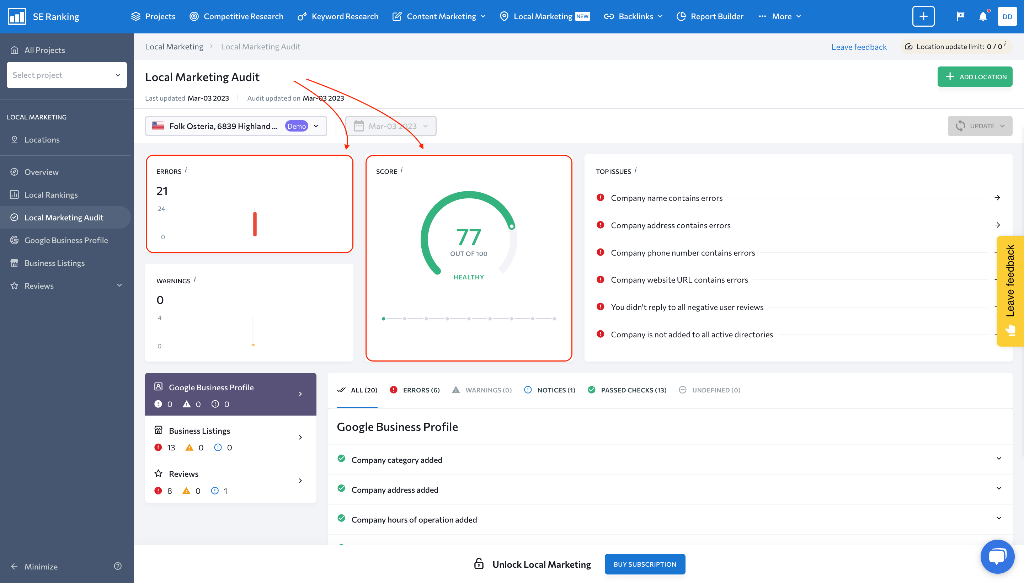Click the info icon next to SCORE

402,170
